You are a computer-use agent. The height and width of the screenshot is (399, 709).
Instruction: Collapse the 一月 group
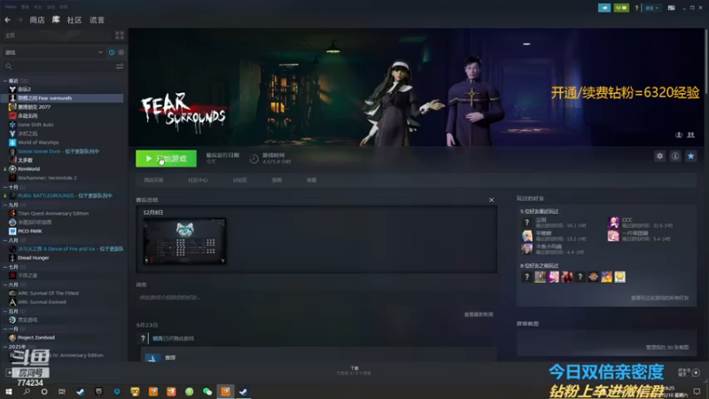[x=5, y=329]
